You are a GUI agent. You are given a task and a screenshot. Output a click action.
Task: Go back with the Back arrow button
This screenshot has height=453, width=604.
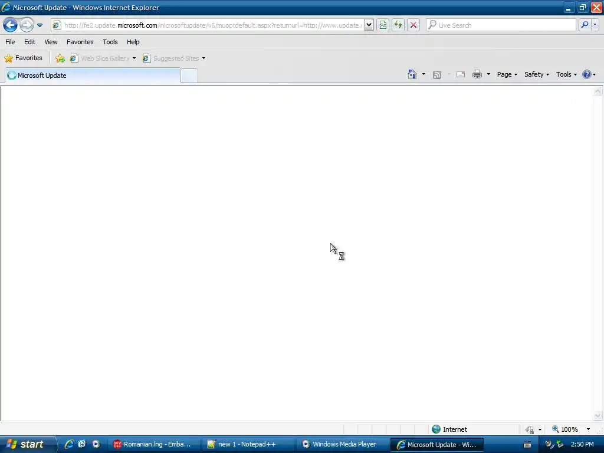10,25
